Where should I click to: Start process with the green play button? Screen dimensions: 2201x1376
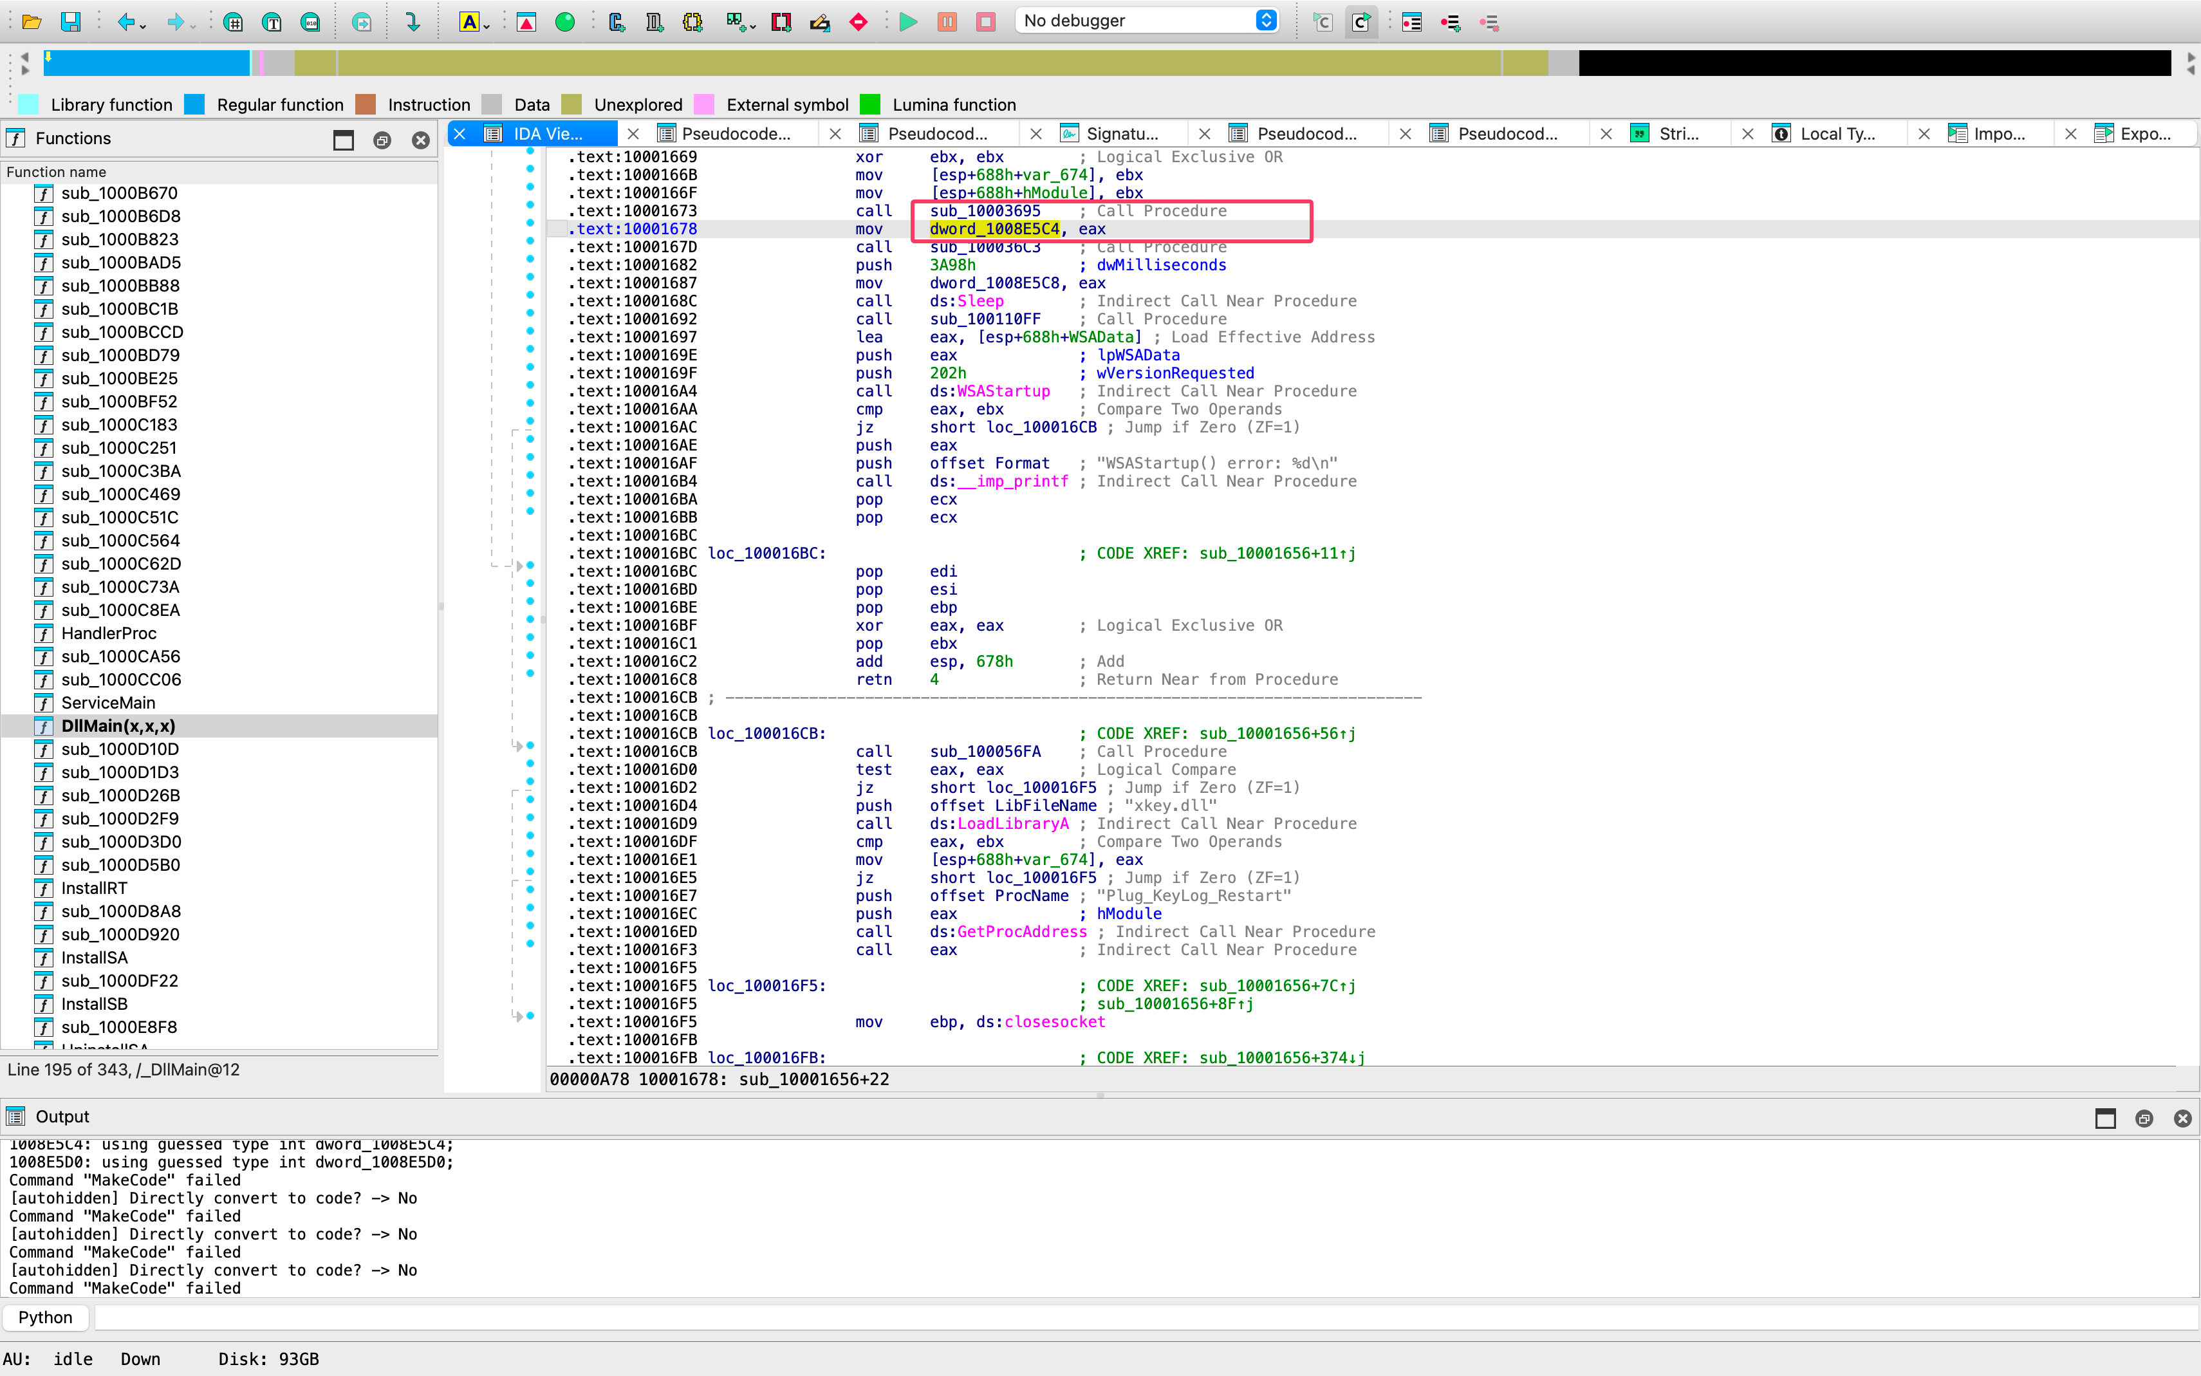tap(908, 21)
